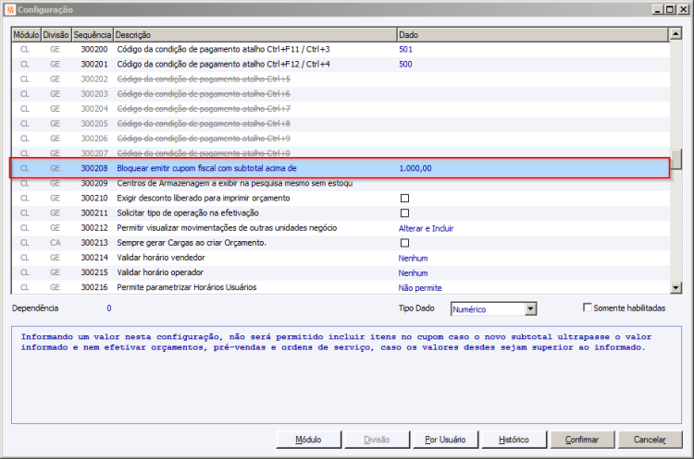This screenshot has height=459, width=694.
Task: Click the Por Usuário button
Action: (x=445, y=440)
